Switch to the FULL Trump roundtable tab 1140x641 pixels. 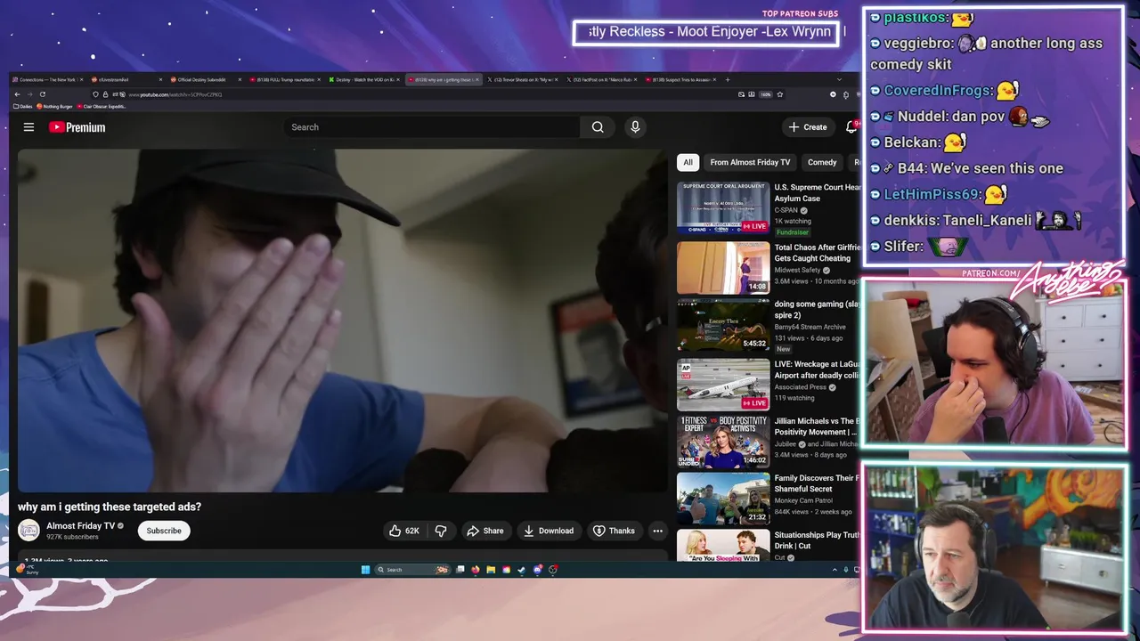tap(283, 79)
